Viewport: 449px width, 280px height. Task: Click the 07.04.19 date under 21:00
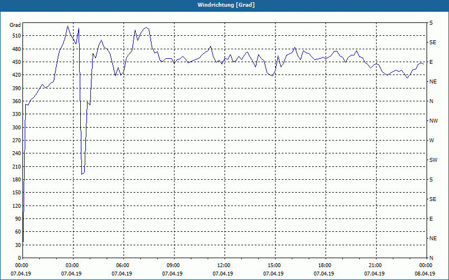(374, 274)
